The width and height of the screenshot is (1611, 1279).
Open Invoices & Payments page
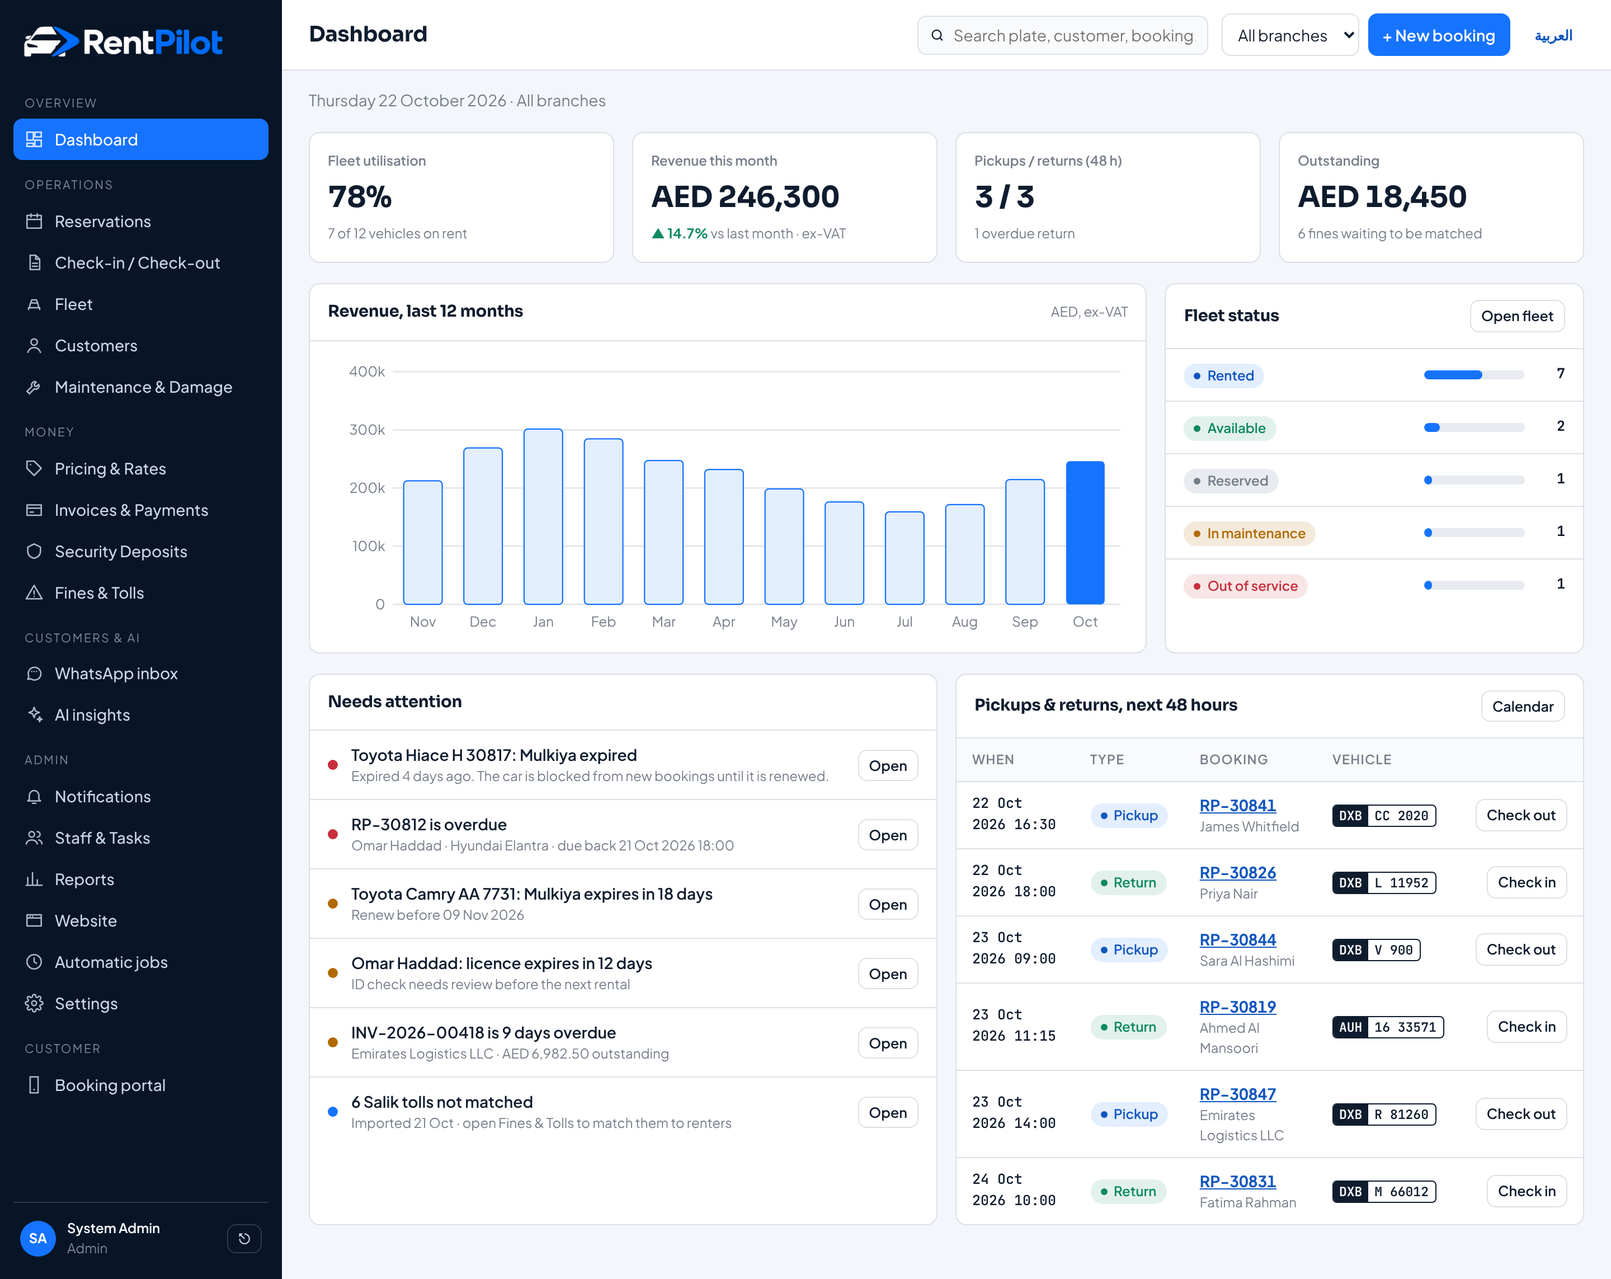(141, 510)
